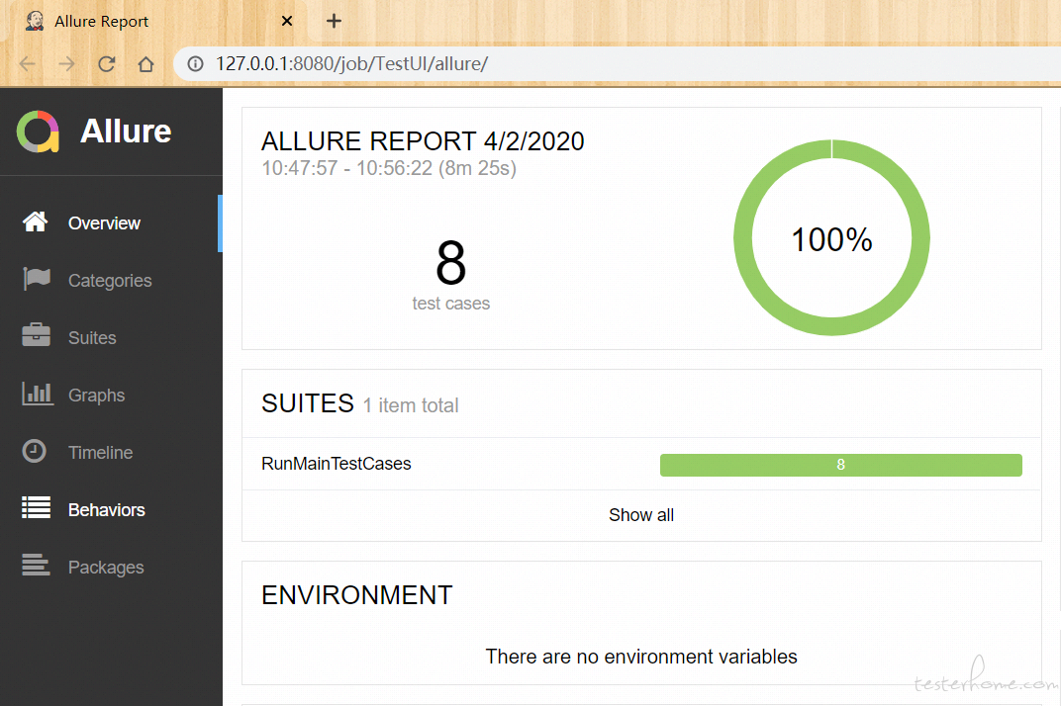The image size is (1061, 706).
Task: View site information icon in address bar
Action: tap(196, 64)
